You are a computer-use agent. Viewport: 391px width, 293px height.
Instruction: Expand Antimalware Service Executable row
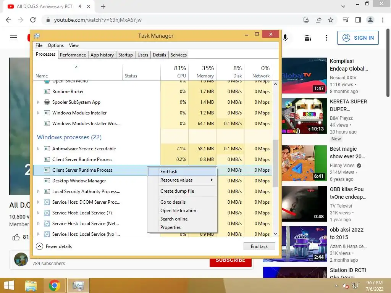click(38, 149)
